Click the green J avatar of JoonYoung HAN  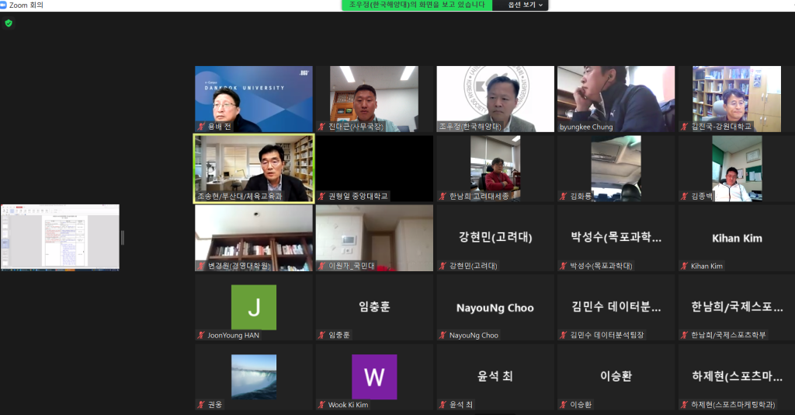click(x=253, y=307)
